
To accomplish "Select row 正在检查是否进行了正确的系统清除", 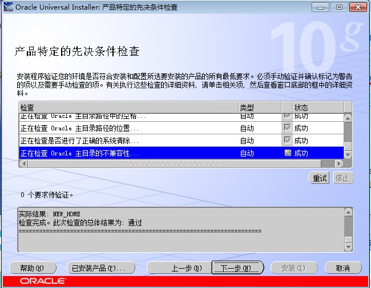I will pos(182,141).
